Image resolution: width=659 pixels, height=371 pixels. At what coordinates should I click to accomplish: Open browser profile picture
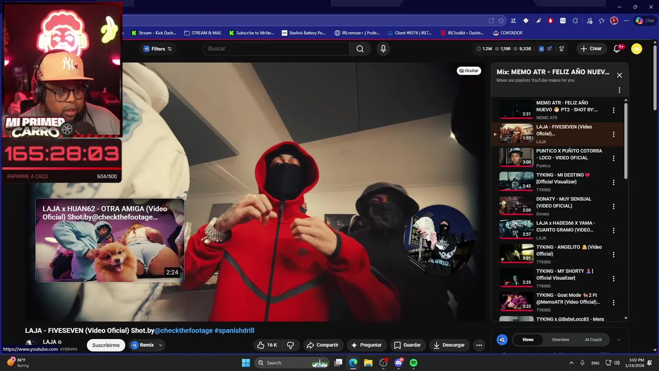[614, 21]
